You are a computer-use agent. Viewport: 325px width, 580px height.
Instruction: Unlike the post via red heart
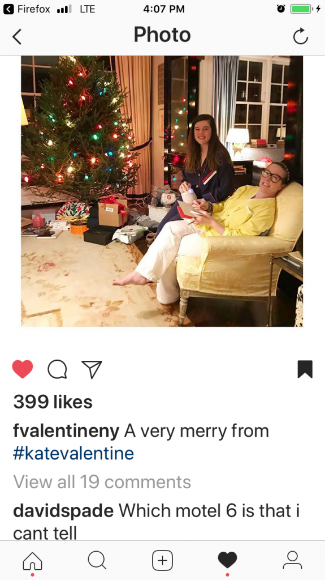point(23,369)
